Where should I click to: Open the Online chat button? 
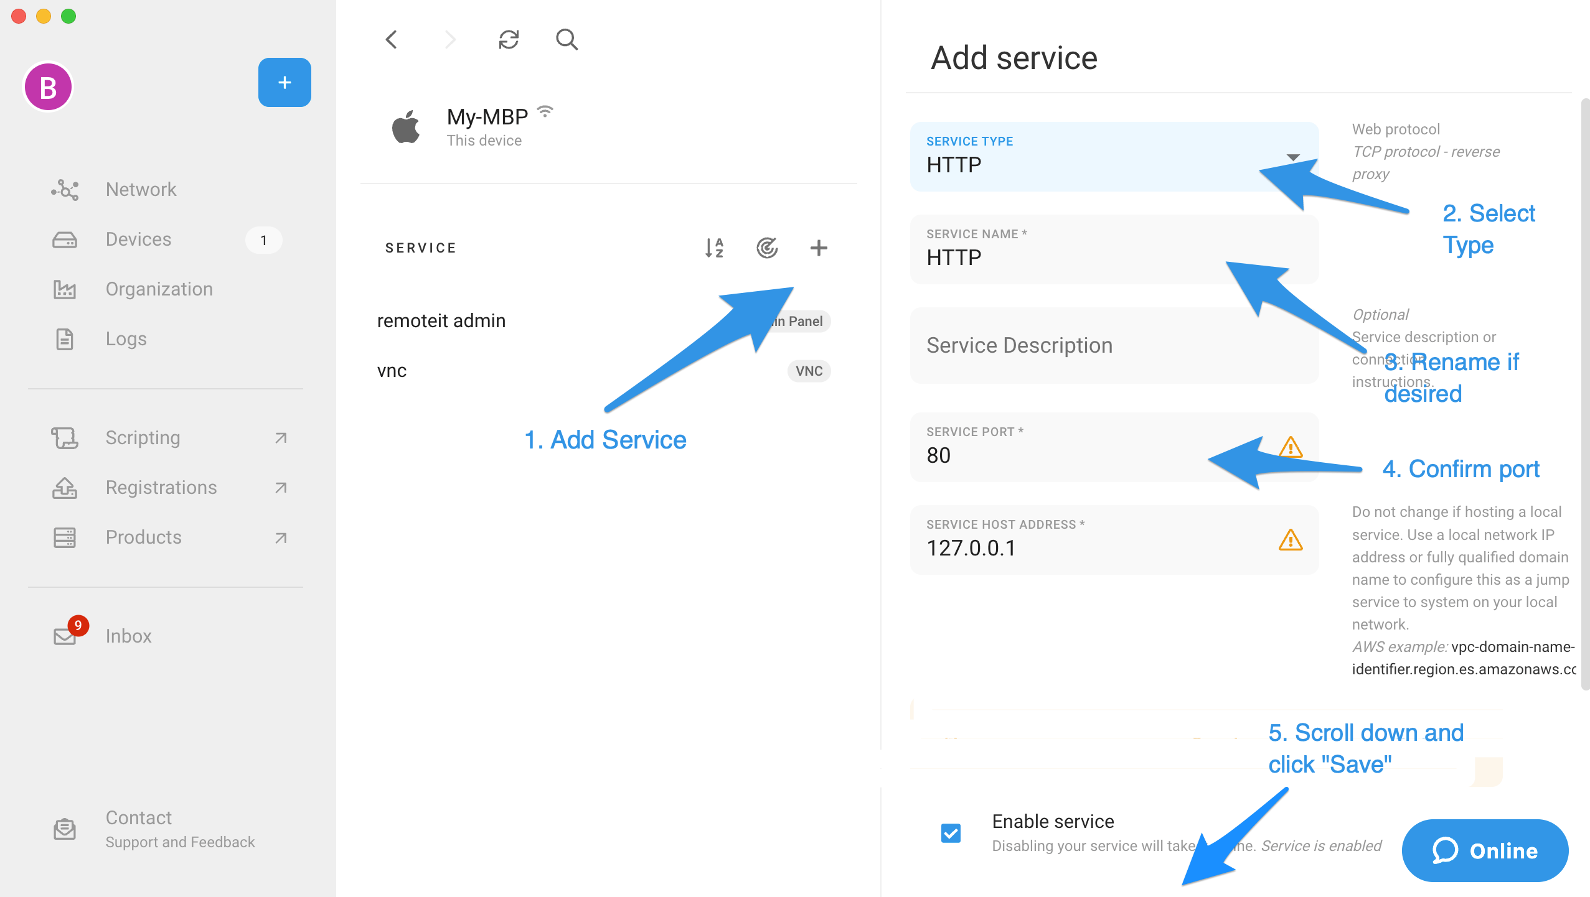click(1485, 850)
